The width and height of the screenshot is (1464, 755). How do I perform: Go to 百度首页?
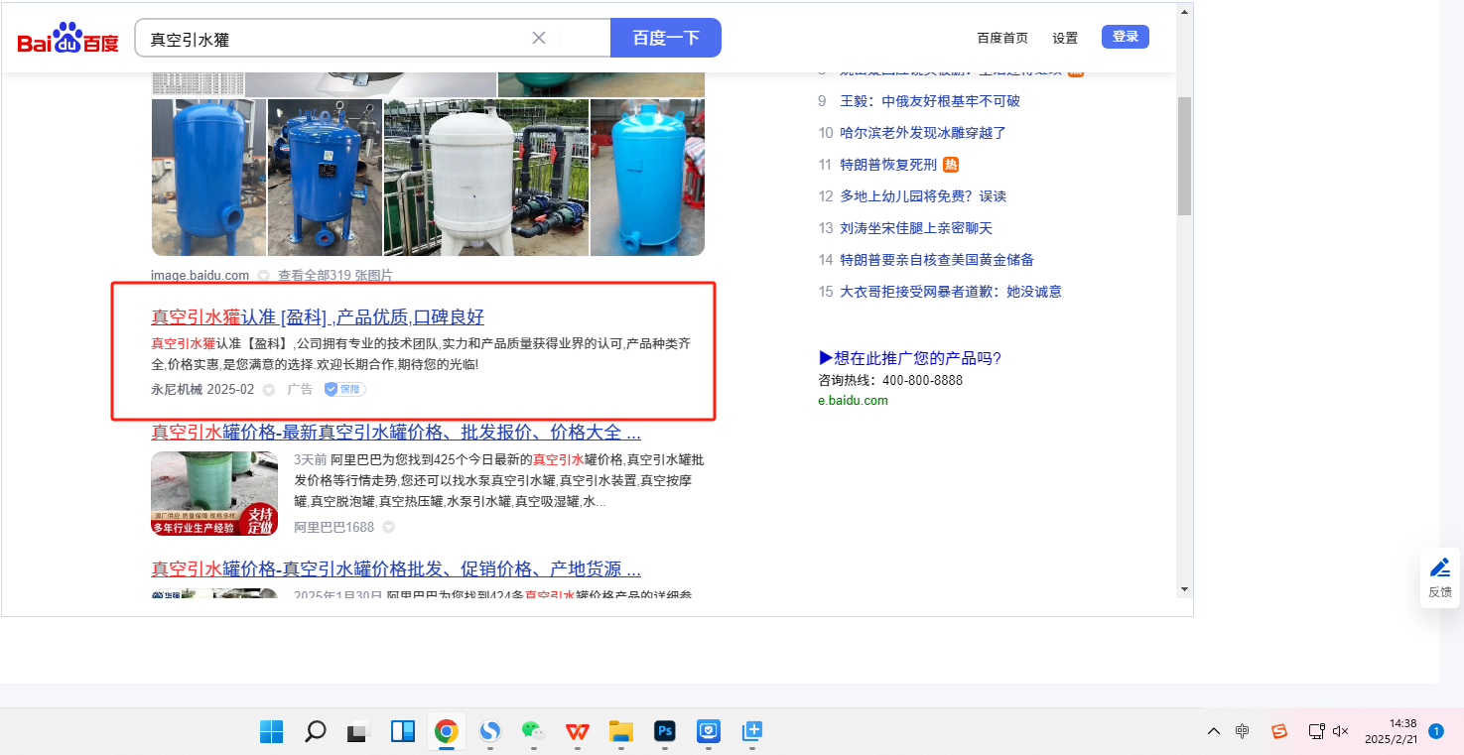click(x=1002, y=38)
